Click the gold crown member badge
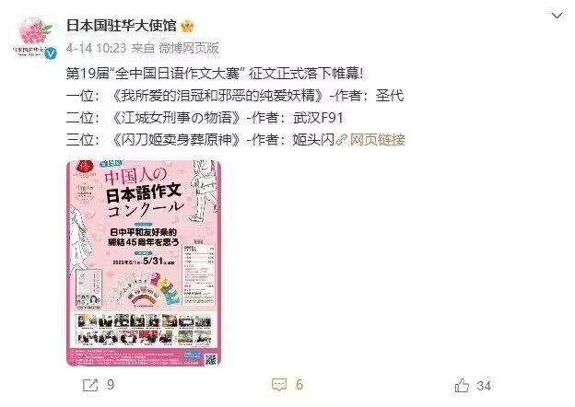 tap(187, 26)
